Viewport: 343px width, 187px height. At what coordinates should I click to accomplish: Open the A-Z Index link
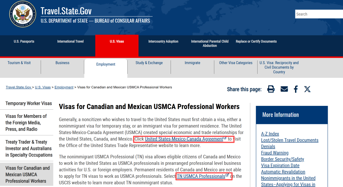pos(270,134)
